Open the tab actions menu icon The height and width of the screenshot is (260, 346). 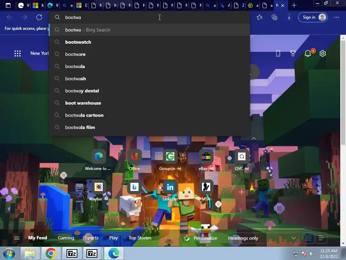point(8,5)
